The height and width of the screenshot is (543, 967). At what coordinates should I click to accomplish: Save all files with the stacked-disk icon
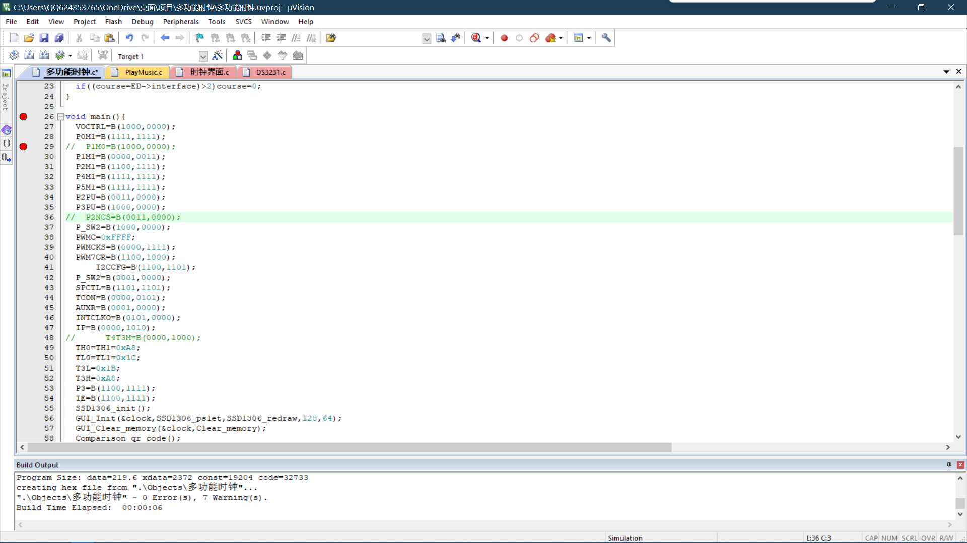tap(59, 38)
